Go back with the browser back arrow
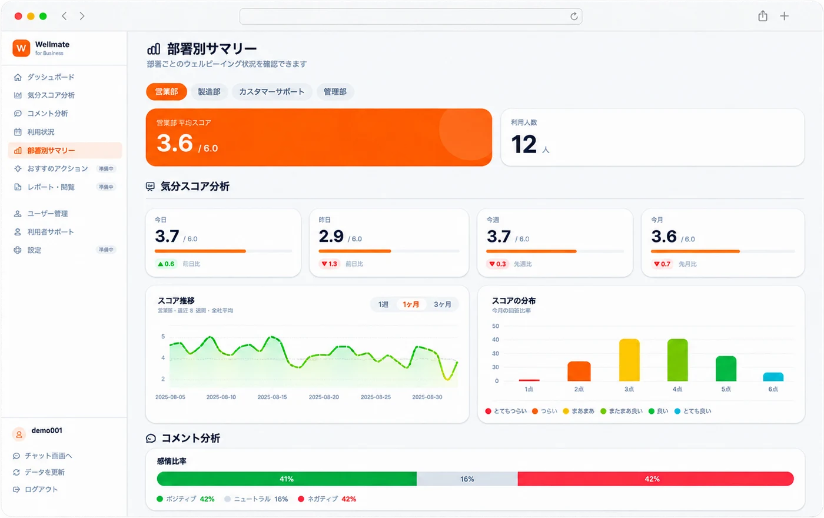This screenshot has height=518, width=824. (x=64, y=16)
